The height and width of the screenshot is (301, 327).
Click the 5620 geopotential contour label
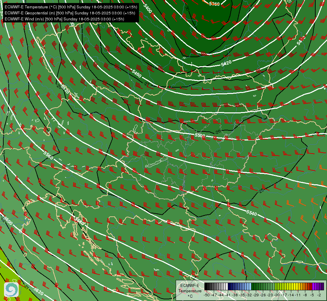pos(39,291)
